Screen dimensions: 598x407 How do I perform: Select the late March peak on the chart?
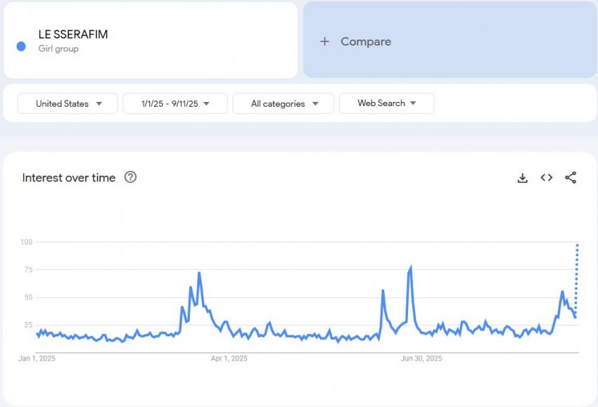[199, 273]
